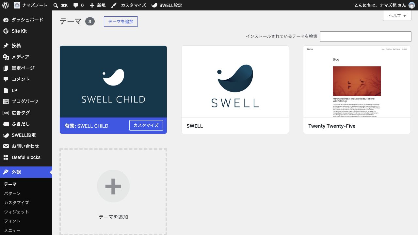Open comments bubble icon in admin bar

coord(76,5)
